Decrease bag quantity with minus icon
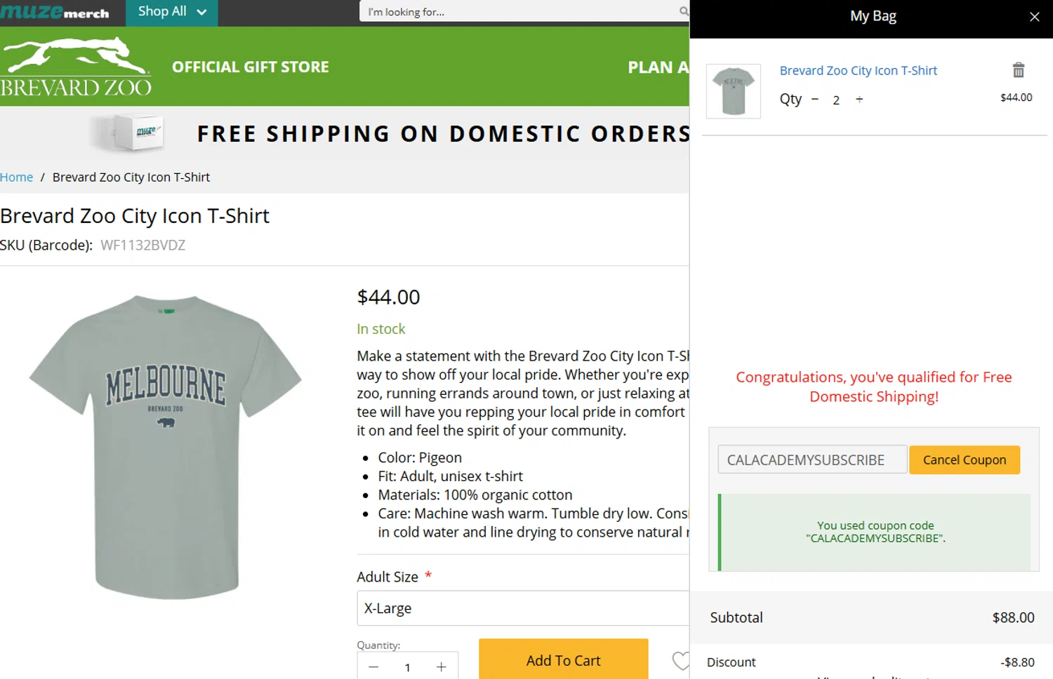 pos(815,100)
